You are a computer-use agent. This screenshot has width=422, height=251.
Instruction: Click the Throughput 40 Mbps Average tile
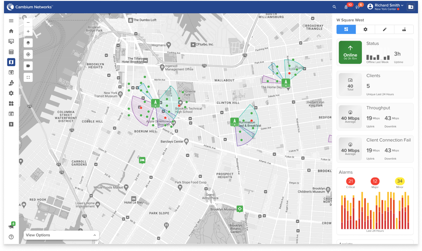[350, 117]
